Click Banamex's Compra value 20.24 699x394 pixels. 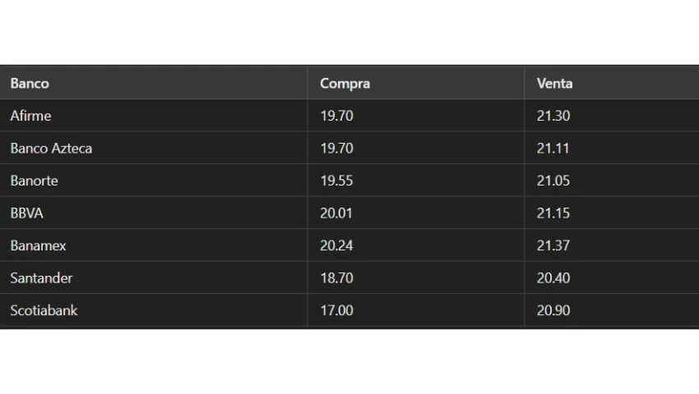pos(336,245)
